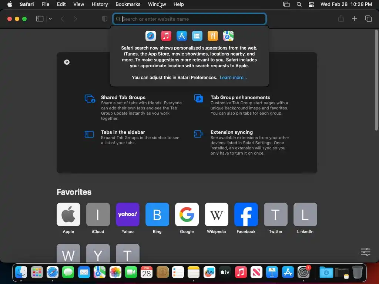Focus the Search or enter website name field

coord(189,19)
